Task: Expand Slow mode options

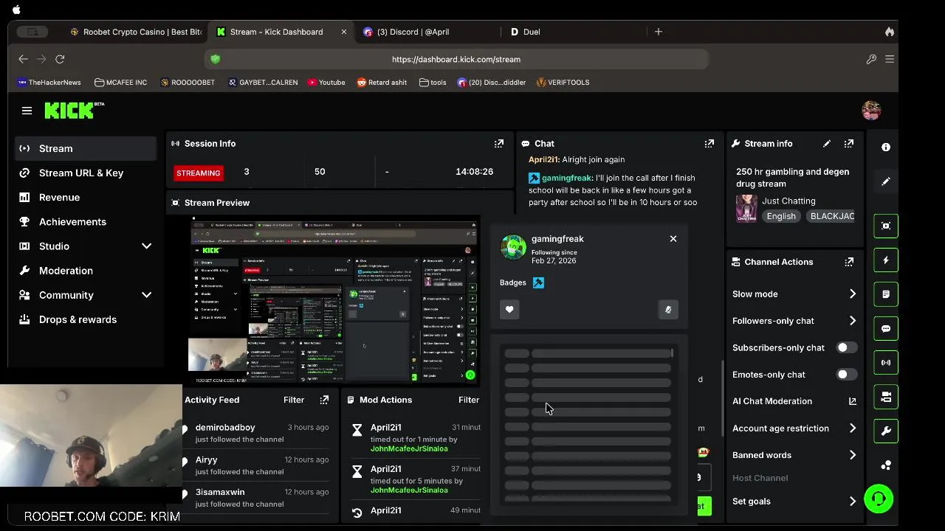Action: 853,294
